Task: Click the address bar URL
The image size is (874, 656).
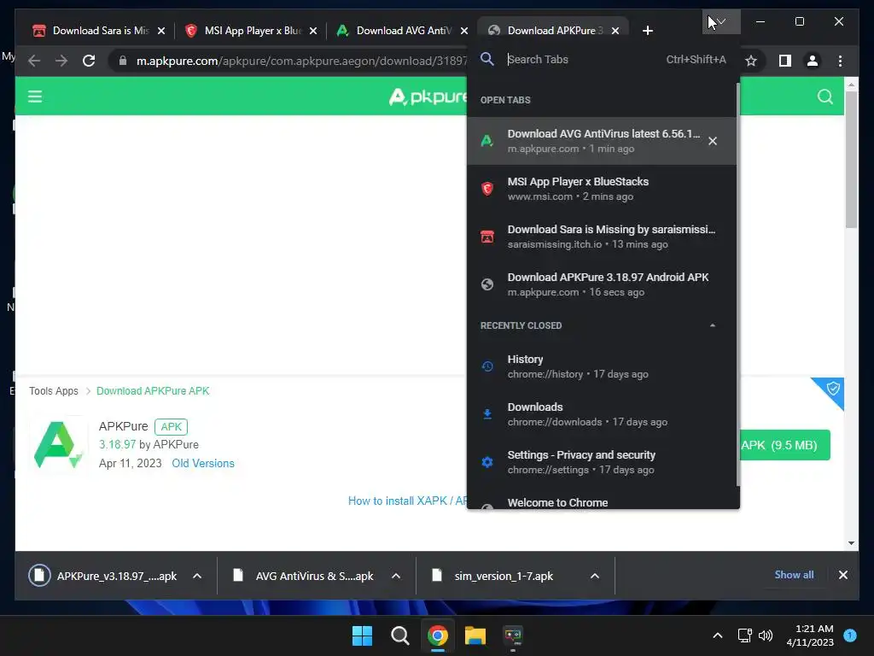Action: [x=301, y=61]
